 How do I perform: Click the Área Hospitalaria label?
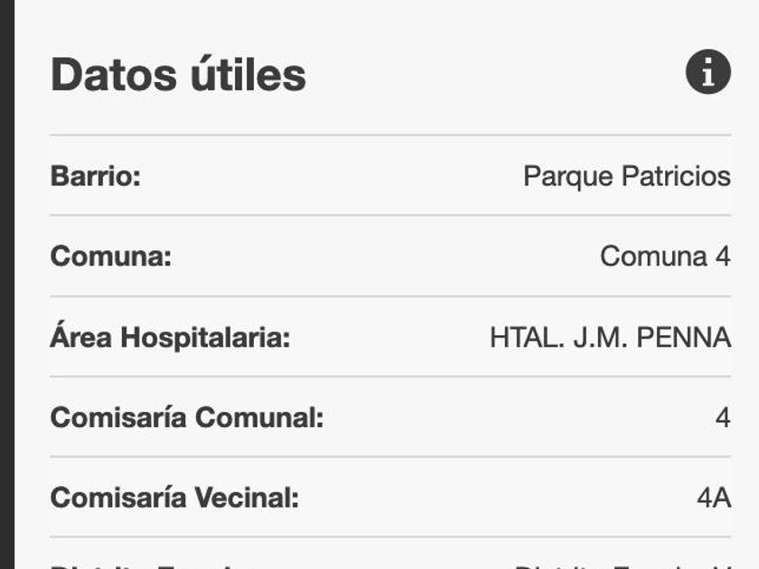[x=170, y=338]
